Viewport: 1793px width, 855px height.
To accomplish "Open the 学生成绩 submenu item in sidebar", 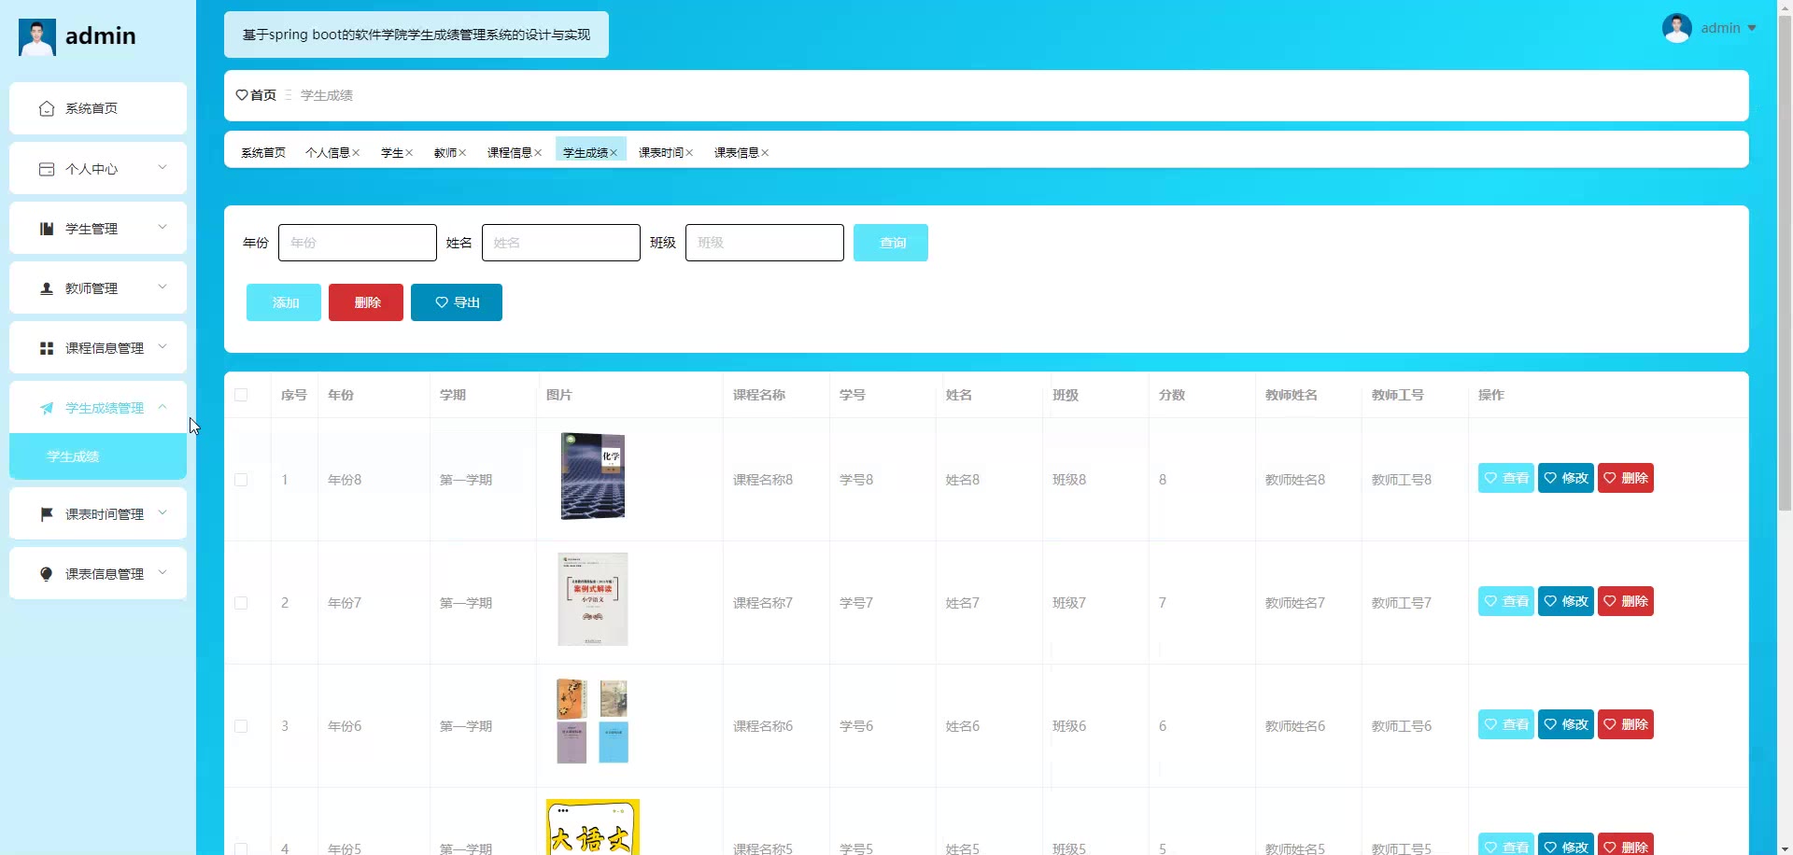I will click(x=98, y=456).
